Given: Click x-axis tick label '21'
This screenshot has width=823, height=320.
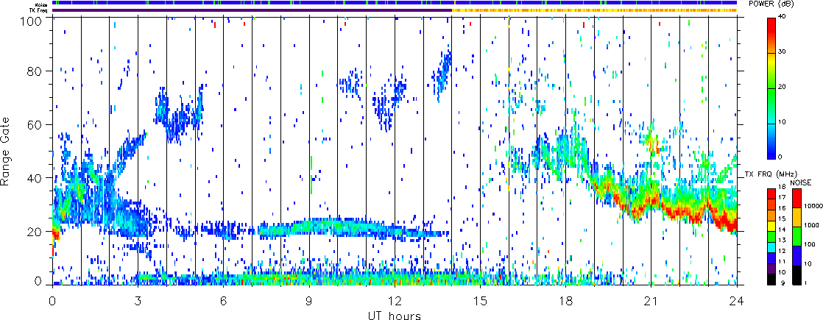Looking at the screenshot, I should click(x=651, y=301).
